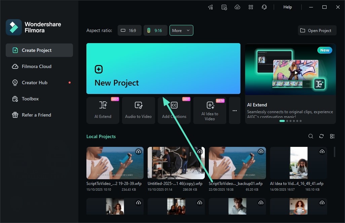The height and width of the screenshot is (223, 345).
Task: Switch to the Toolbox section
Action: tap(30, 99)
